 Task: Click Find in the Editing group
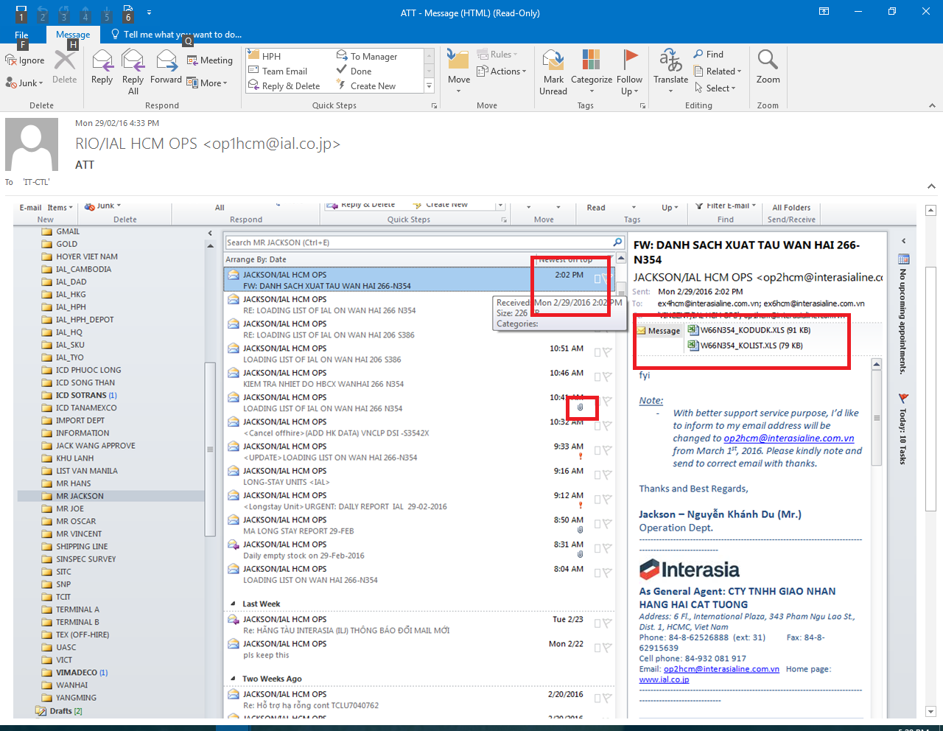coord(709,55)
